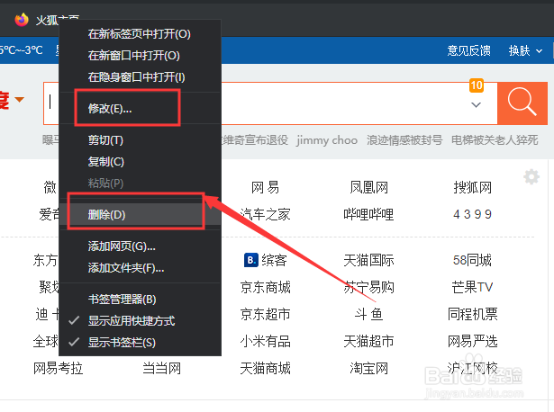Click the Firefox logo bookmark icon
This screenshot has height=412, width=554.
(22, 20)
